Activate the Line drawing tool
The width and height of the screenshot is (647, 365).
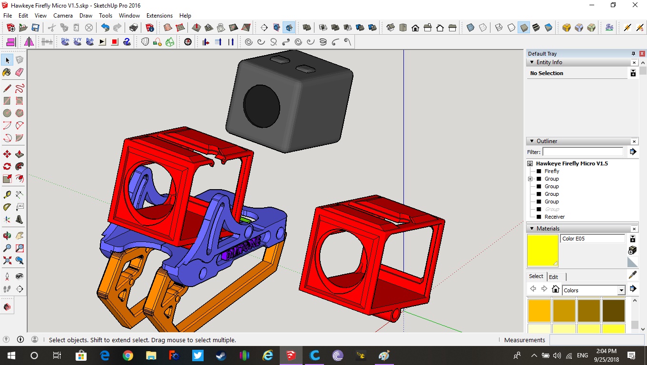click(x=7, y=88)
